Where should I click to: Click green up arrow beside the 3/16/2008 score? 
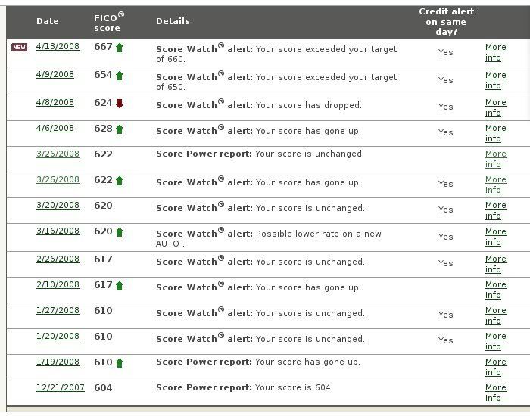click(120, 232)
